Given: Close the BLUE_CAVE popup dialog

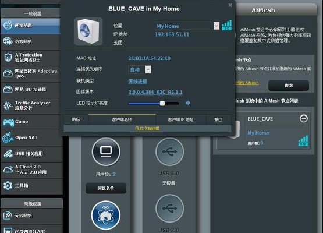Looking at the screenshot, I should click(x=230, y=5).
